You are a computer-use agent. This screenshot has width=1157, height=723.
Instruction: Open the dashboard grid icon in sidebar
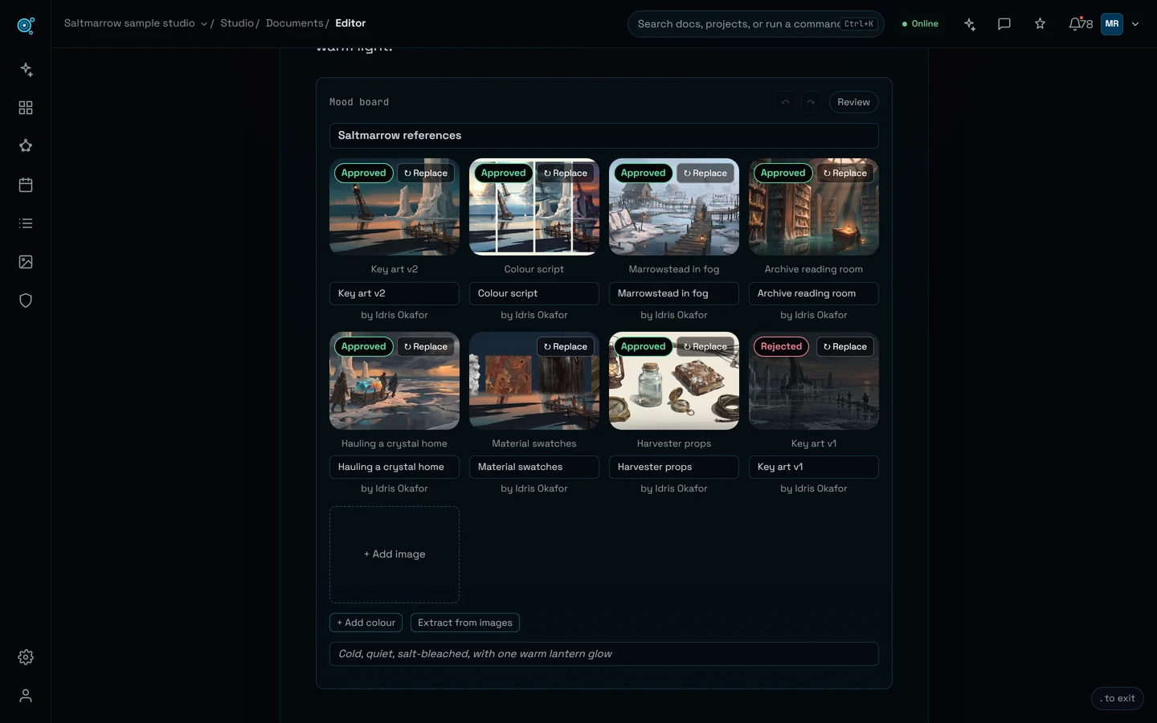coord(26,108)
